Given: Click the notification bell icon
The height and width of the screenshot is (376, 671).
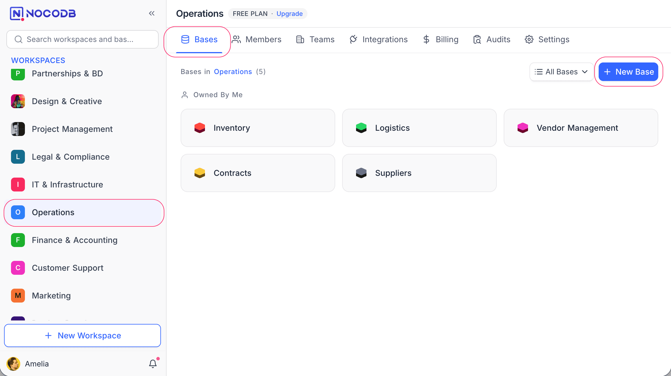Looking at the screenshot, I should 153,364.
